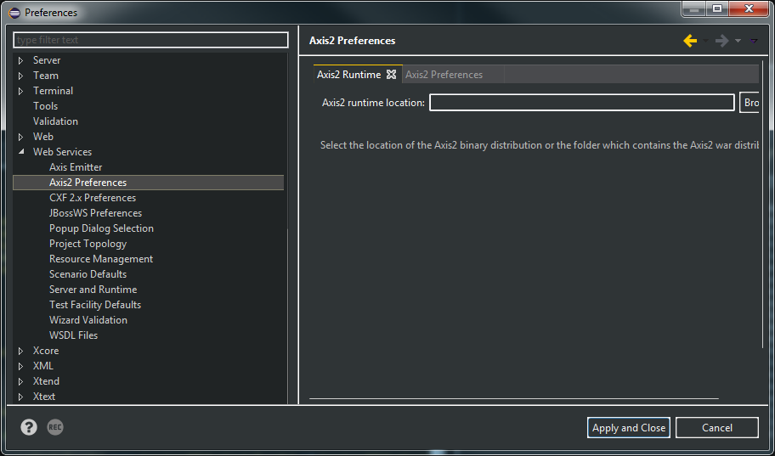Select Xtend label in tree
Viewport: 775px width, 456px height.
pyautogui.click(x=46, y=381)
